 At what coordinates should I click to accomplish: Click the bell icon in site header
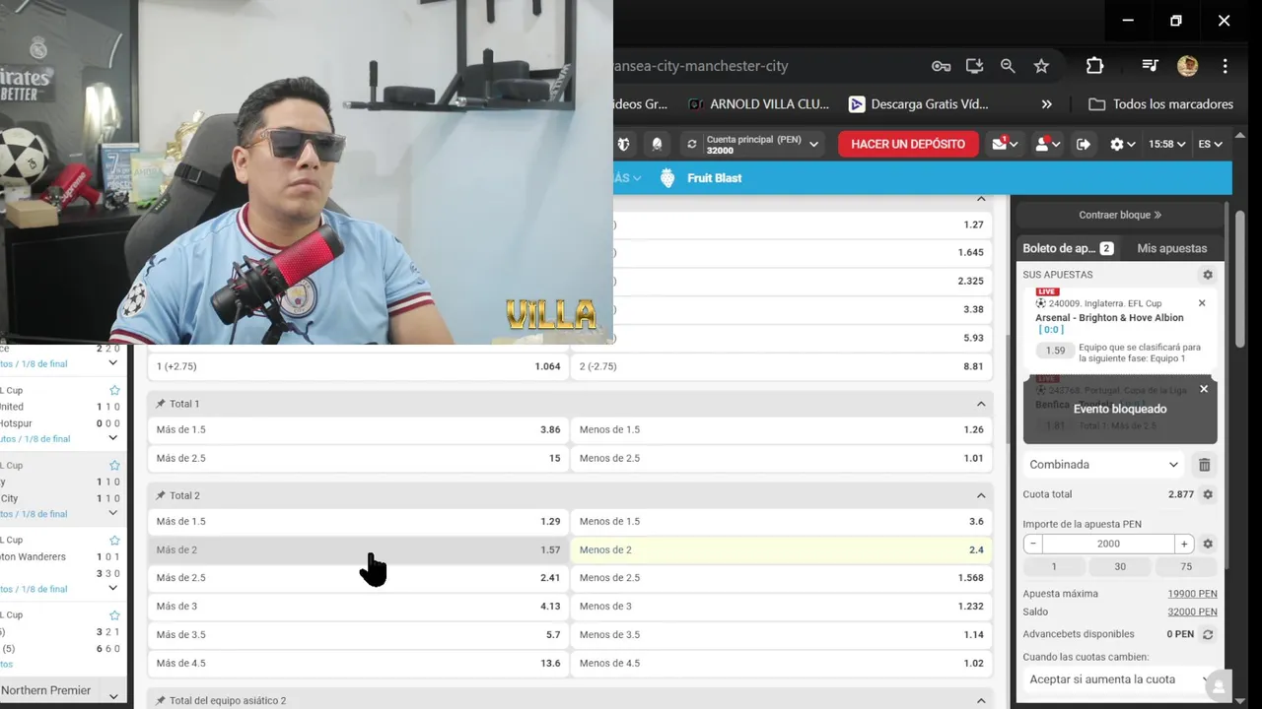657,144
